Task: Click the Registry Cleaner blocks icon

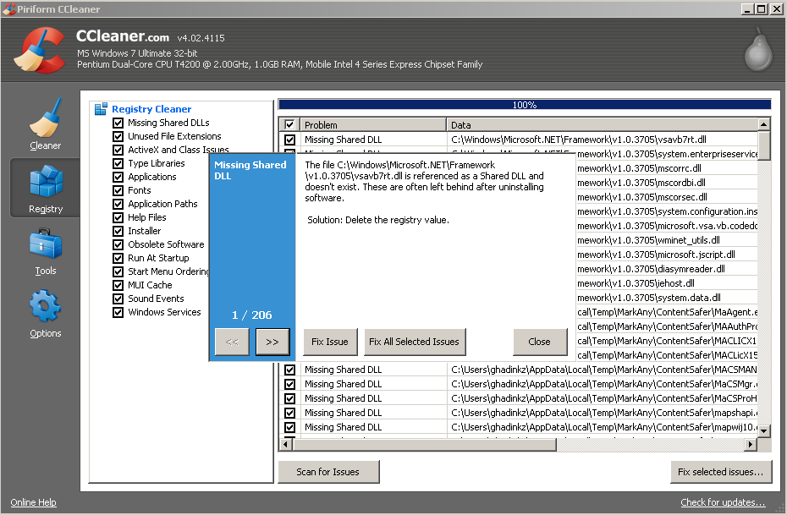Action: (x=101, y=109)
